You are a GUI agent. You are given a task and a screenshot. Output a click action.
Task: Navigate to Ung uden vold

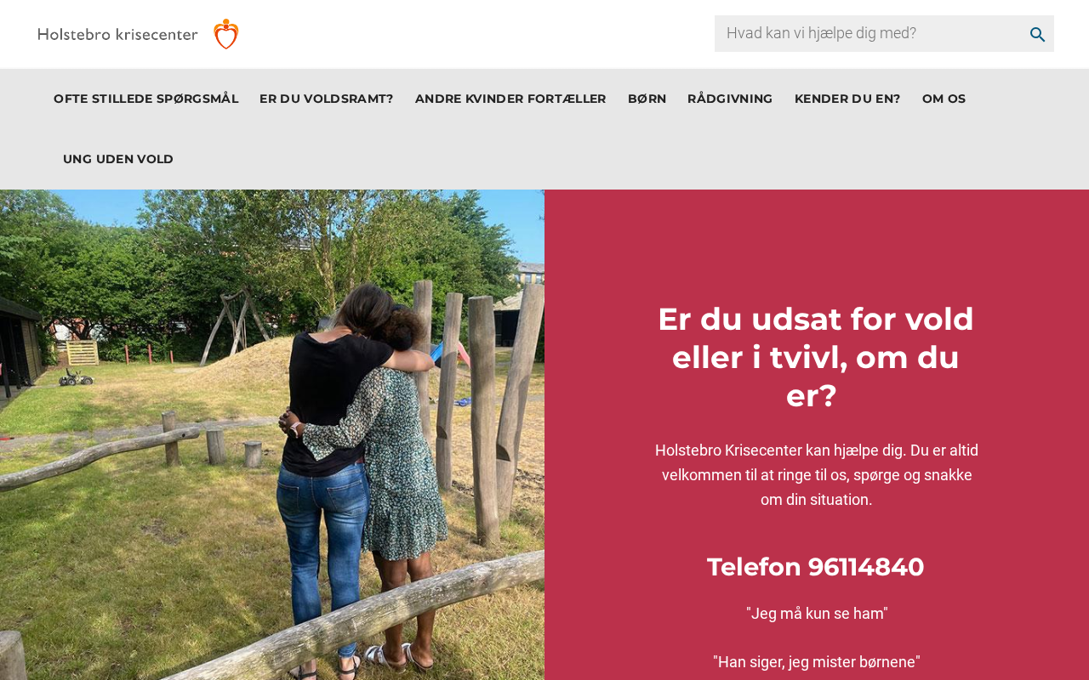point(118,159)
